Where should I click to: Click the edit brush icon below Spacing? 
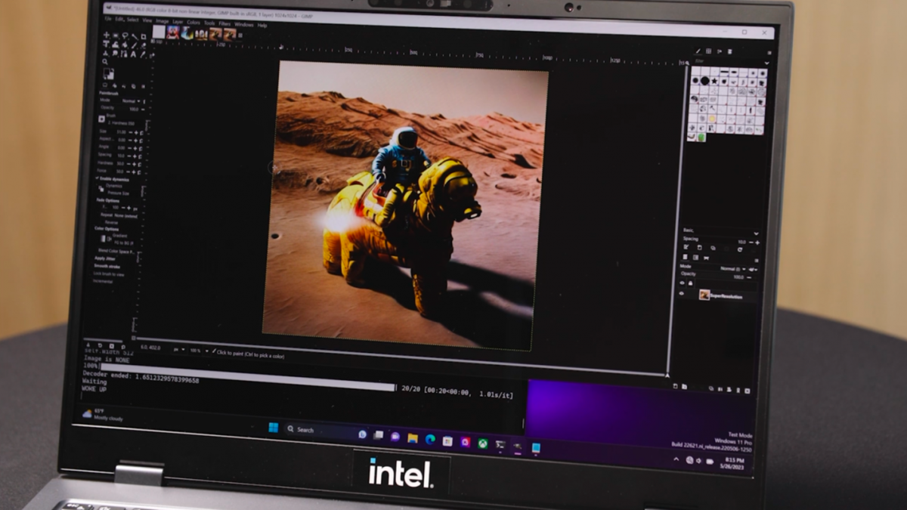pyautogui.click(x=686, y=247)
